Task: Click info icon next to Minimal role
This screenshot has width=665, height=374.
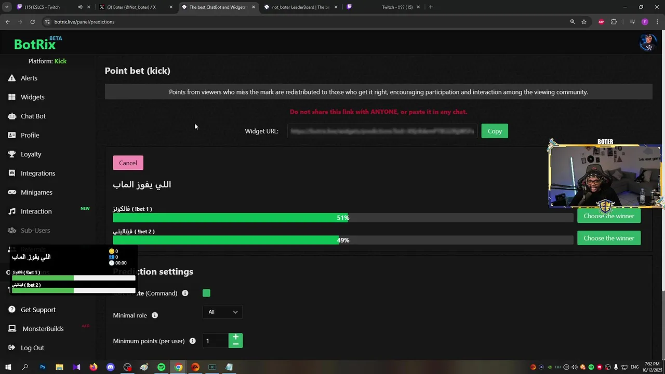Action: point(155,315)
